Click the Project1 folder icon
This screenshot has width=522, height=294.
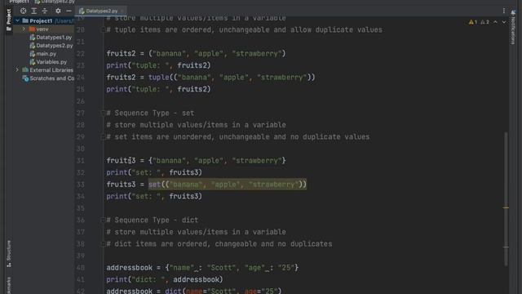tap(25, 20)
